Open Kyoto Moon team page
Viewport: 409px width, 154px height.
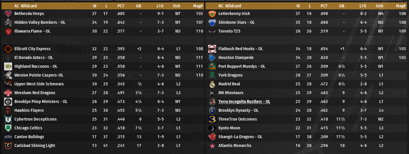pos(229,128)
